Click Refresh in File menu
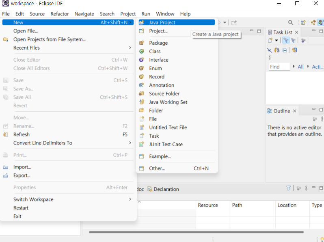Screen dimensions: 324x242 click(x=68, y=134)
